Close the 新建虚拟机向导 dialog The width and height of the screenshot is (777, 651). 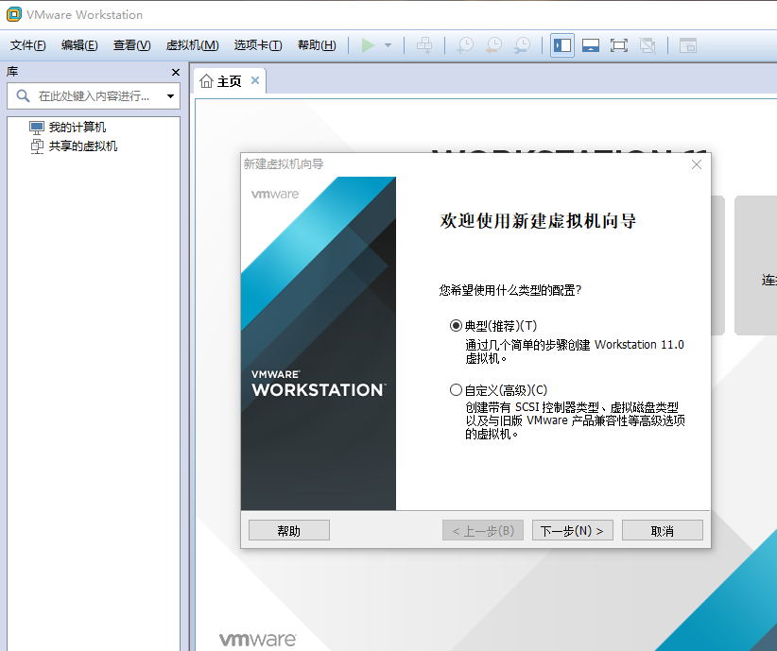coord(697,164)
